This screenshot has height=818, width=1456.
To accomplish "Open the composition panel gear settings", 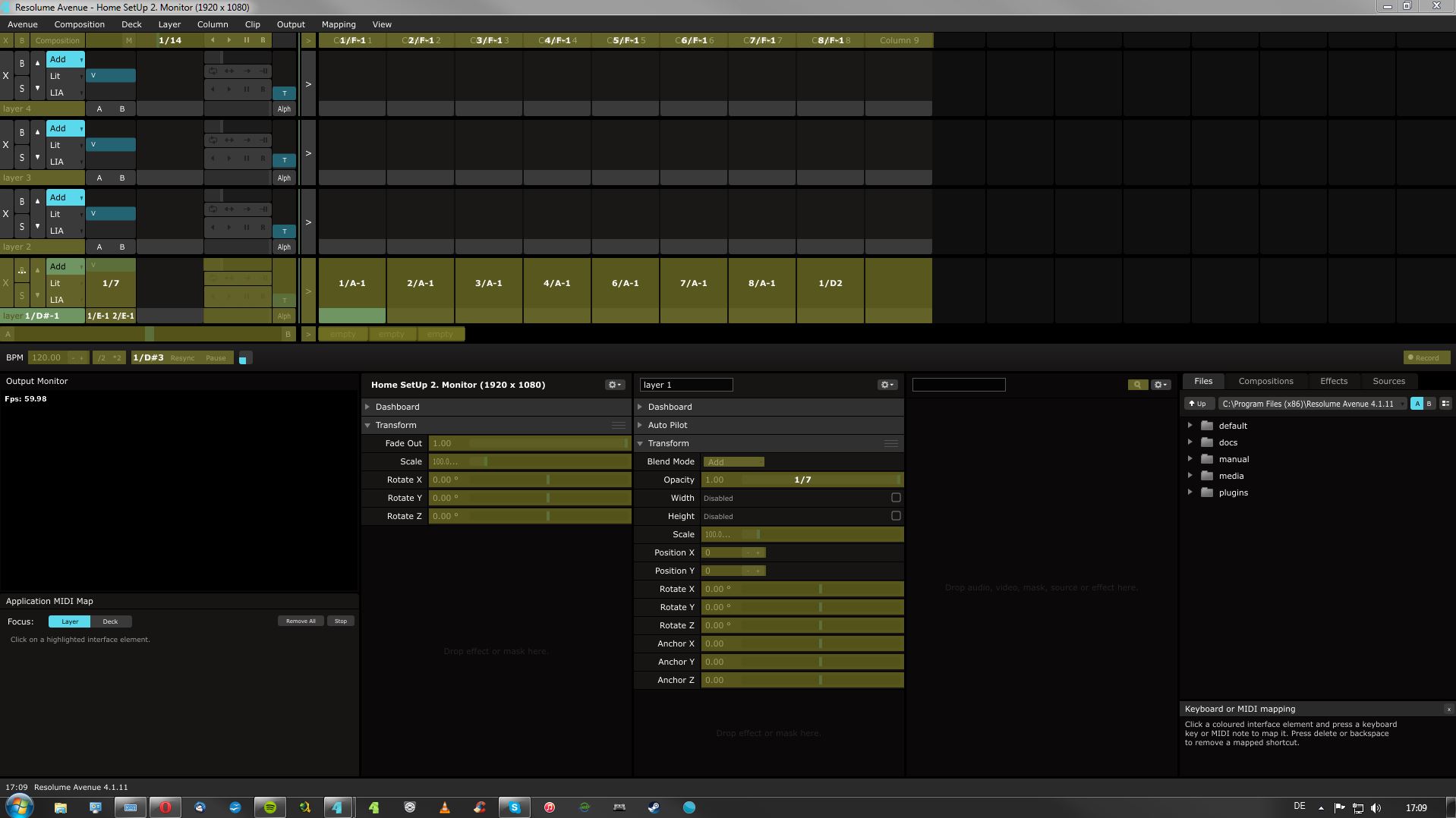I will [614, 385].
